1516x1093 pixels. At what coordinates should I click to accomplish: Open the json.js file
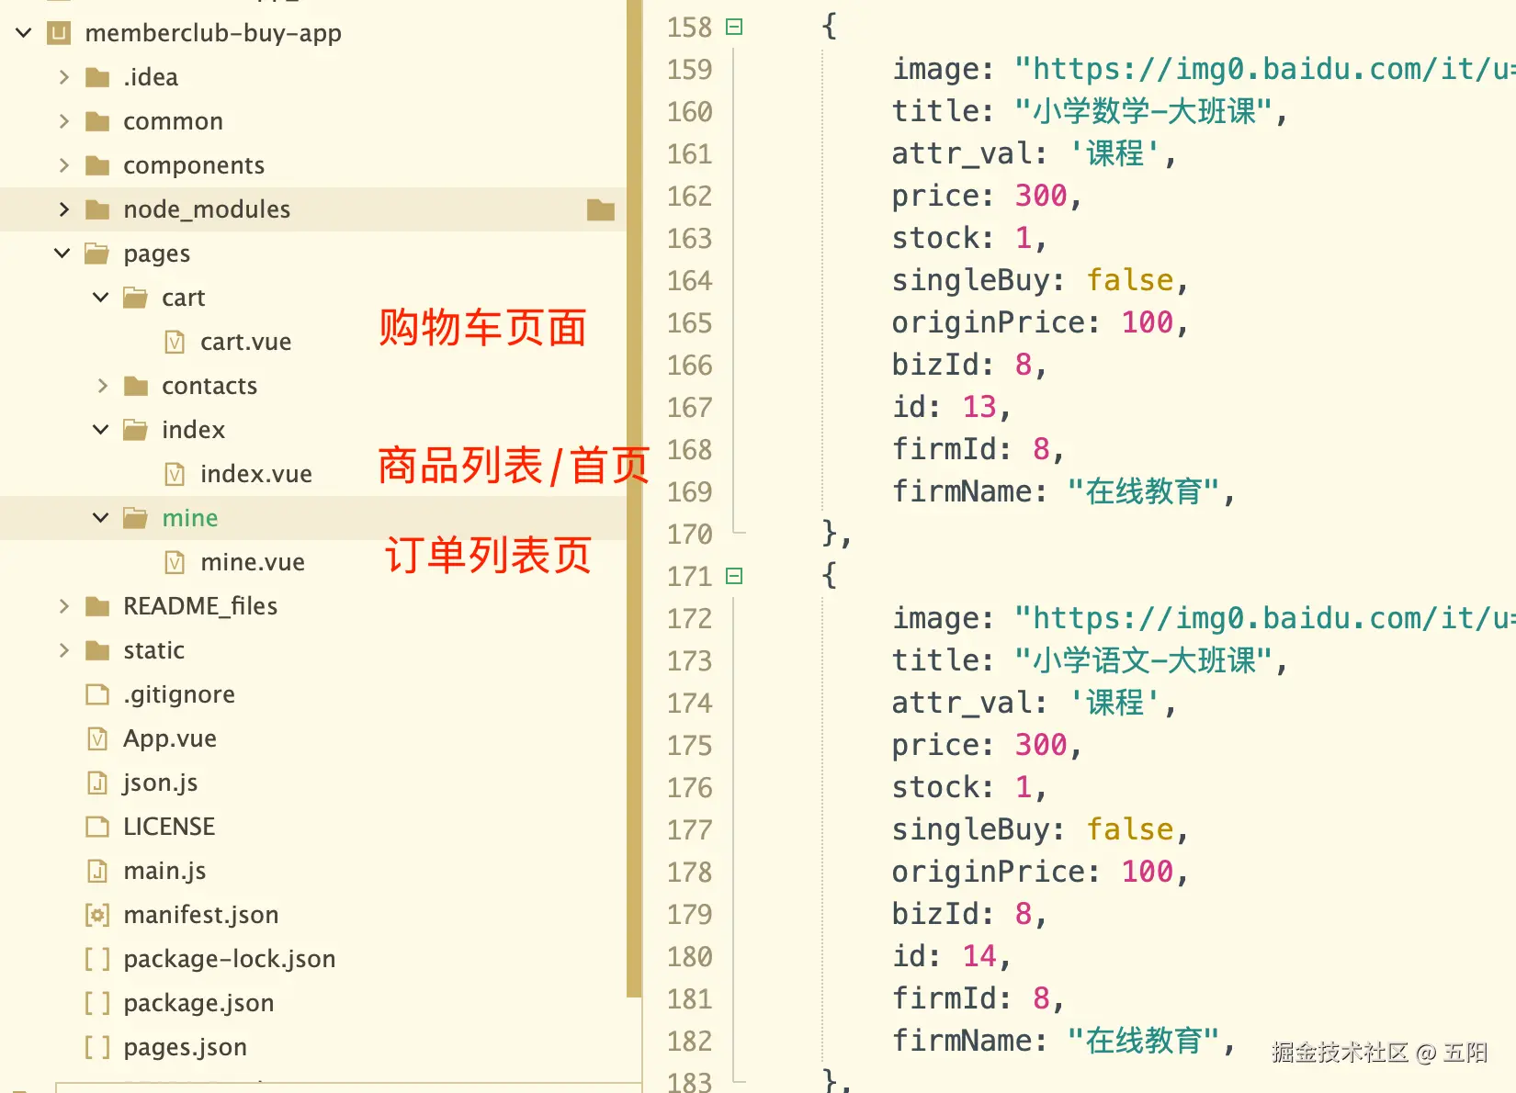pyautogui.click(x=161, y=783)
